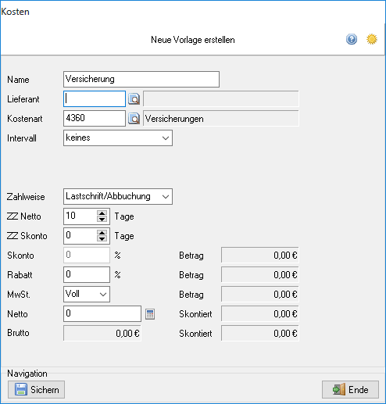This screenshot has height=404, width=386.
Task: Increase ZZ Skonto days with up arrow
Action: 102,233
